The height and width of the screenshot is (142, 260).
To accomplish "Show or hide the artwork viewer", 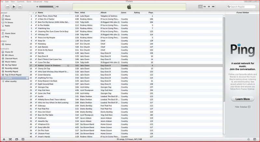I will (x=23, y=139).
